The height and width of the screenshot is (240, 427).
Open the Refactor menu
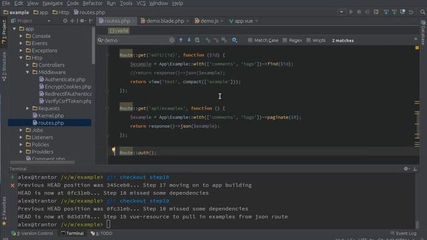93,3
